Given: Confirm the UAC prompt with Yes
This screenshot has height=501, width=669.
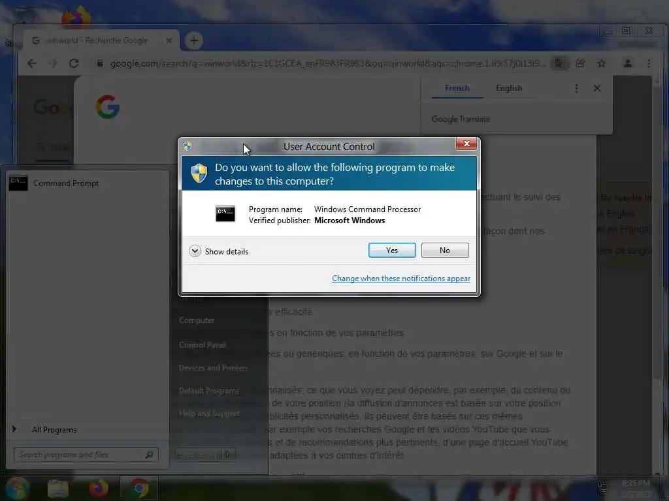Looking at the screenshot, I should (x=392, y=250).
